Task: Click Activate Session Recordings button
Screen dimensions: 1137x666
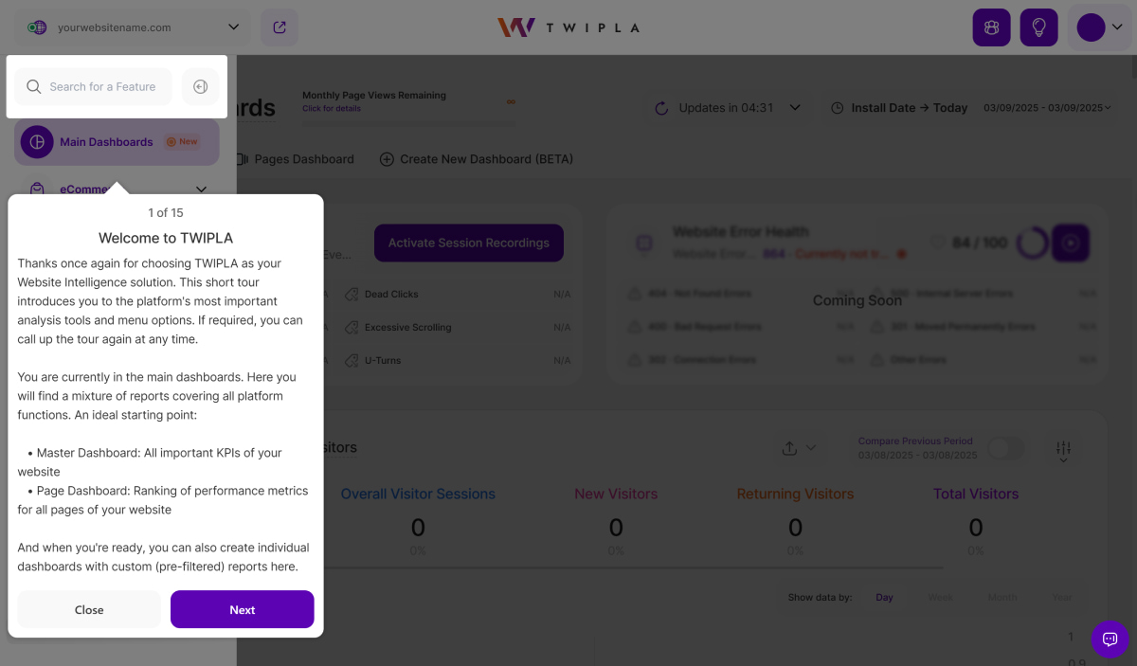Action: 468,243
